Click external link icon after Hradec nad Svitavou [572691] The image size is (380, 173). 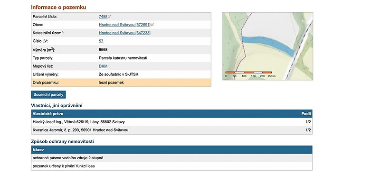coord(152,25)
